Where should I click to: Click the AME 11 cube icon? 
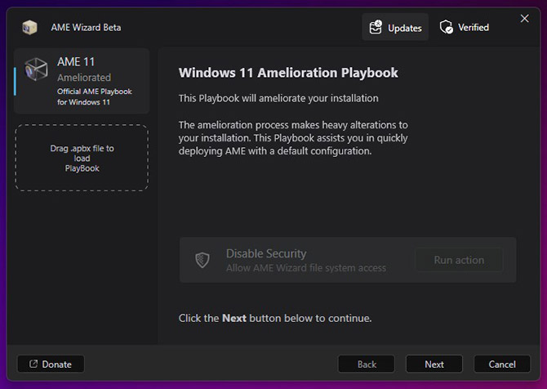pos(36,69)
